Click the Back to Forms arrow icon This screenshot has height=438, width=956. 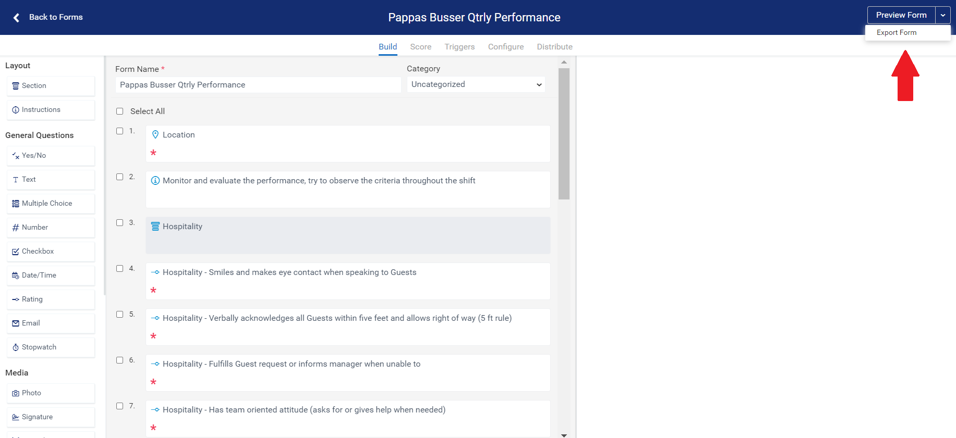[17, 18]
